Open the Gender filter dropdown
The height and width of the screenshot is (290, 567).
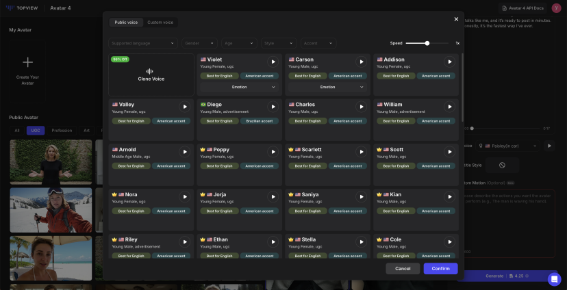(200, 43)
